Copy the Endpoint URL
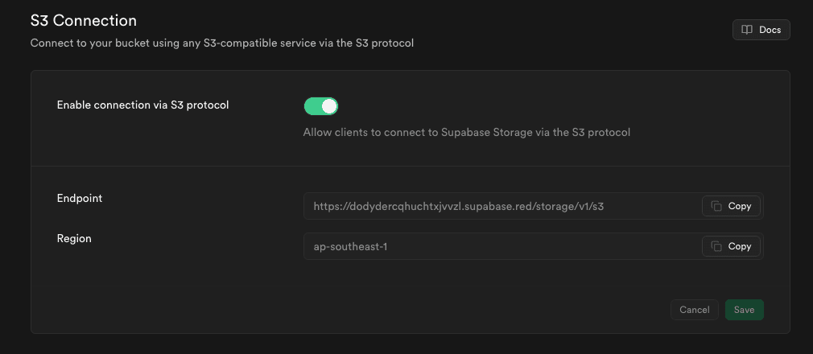The width and height of the screenshot is (813, 354). click(x=731, y=206)
